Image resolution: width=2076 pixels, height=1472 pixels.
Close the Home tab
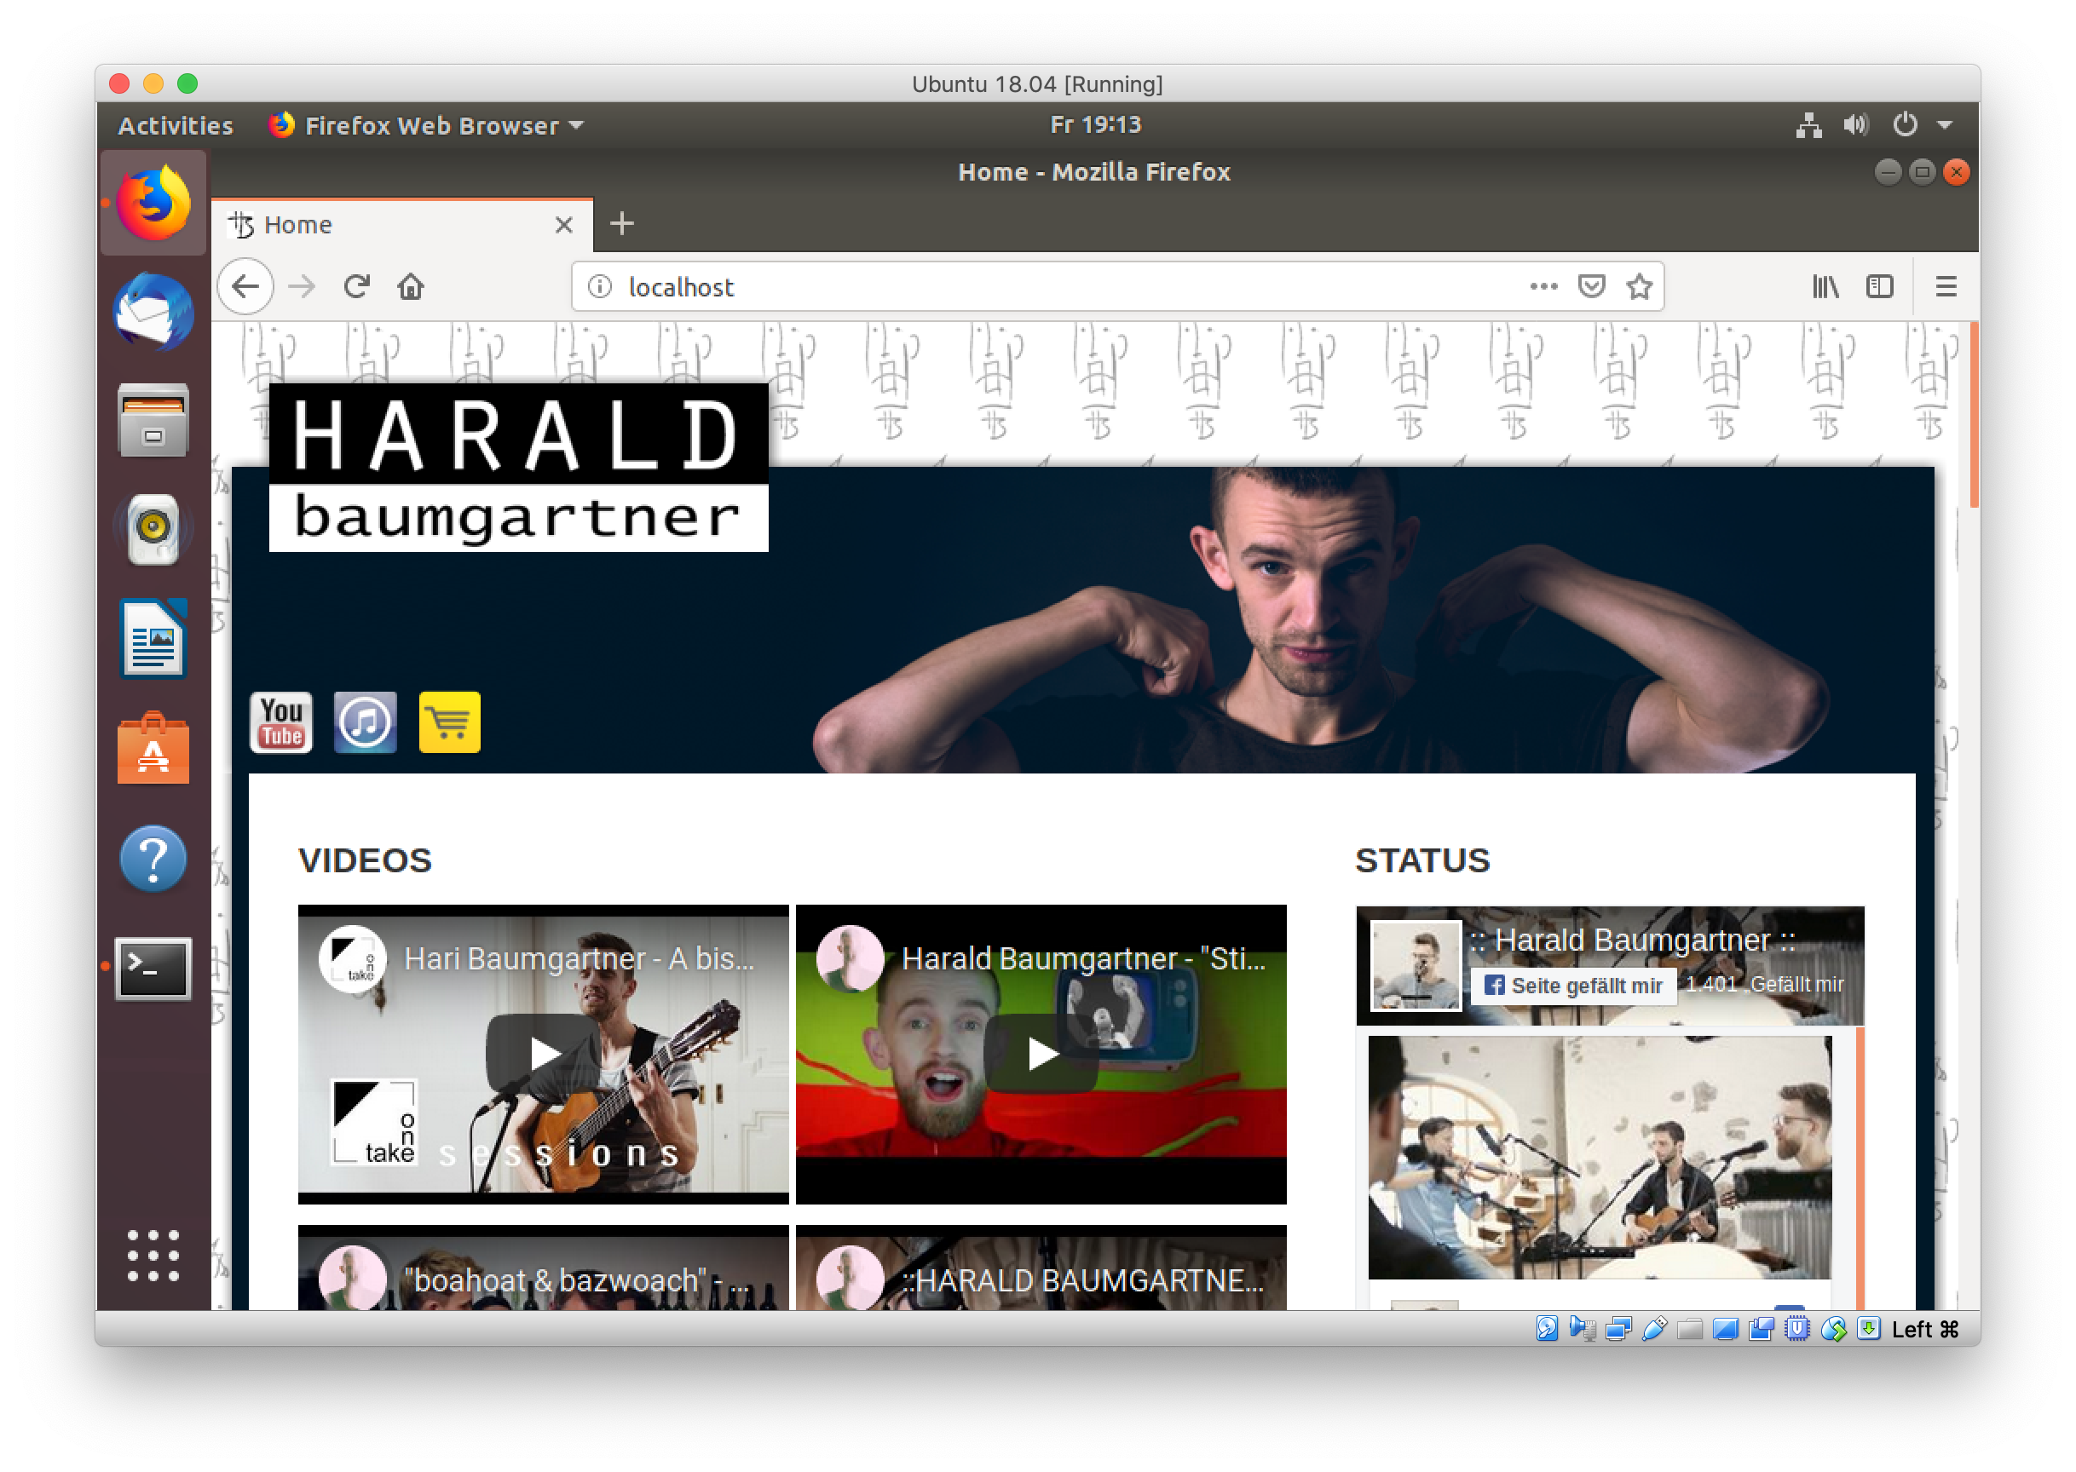[x=564, y=225]
